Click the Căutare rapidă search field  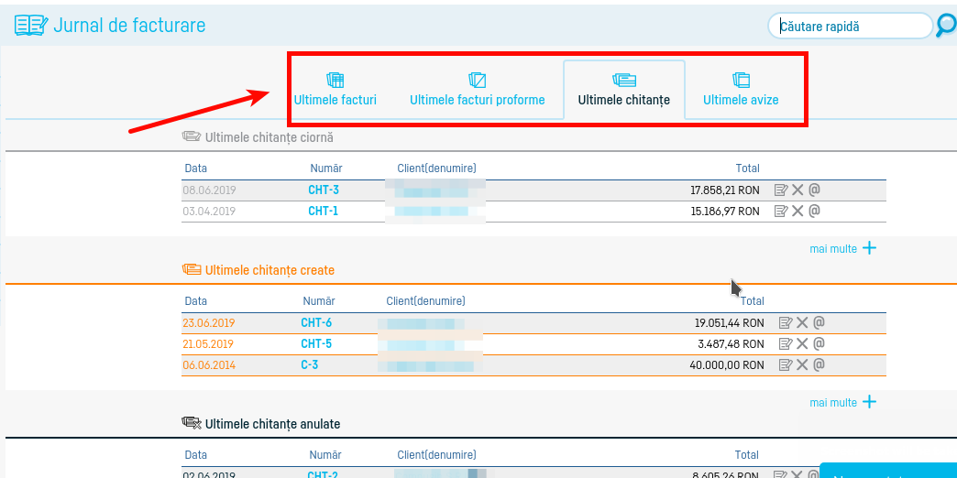850,27
